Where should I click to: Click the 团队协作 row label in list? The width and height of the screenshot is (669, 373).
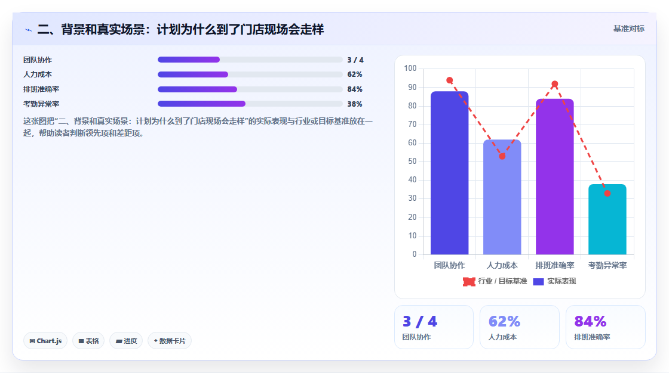pos(38,60)
